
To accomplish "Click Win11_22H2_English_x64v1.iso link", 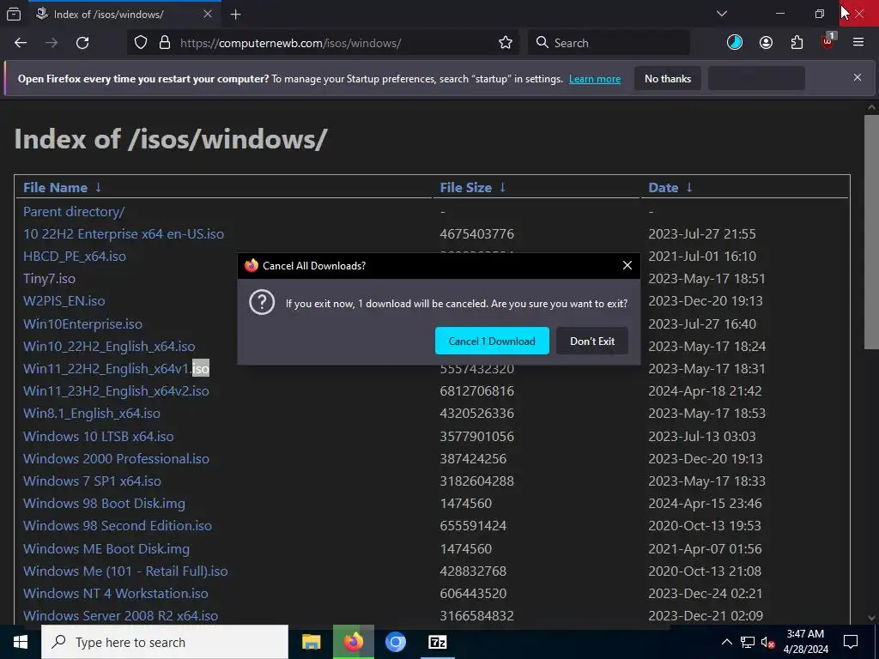I will click(116, 369).
